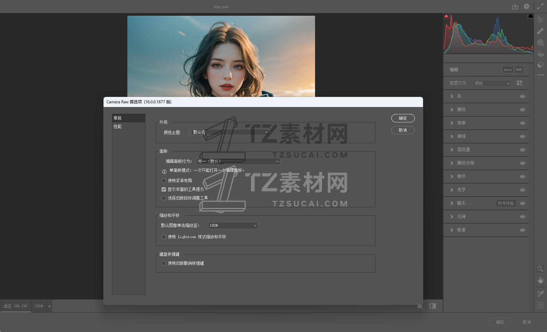Click the filmstrip square icon near split view

click(420, 306)
